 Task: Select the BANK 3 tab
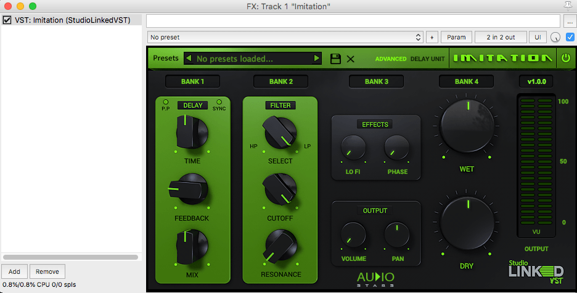coord(376,81)
